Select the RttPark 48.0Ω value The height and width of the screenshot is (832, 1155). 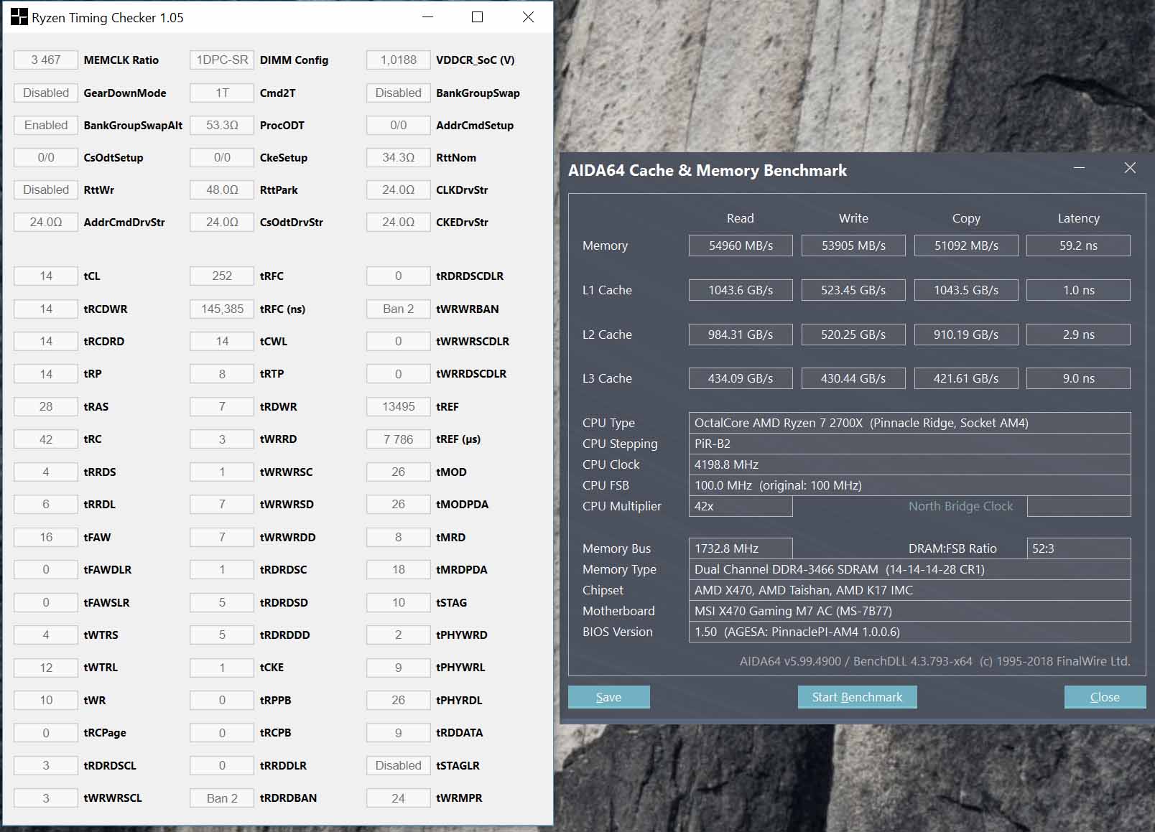coord(222,190)
